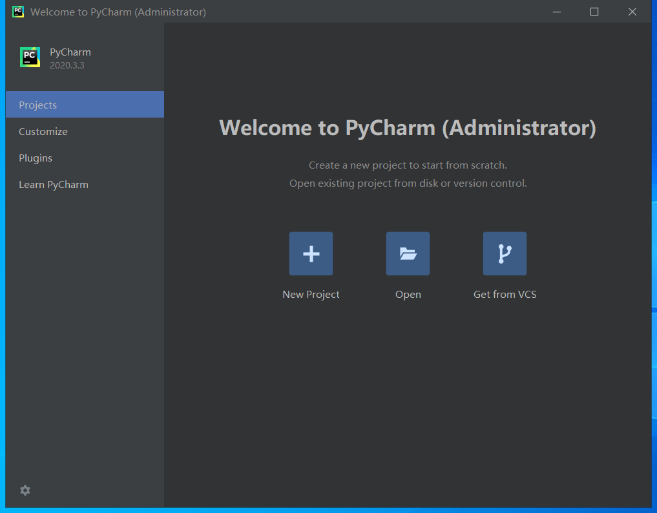Viewport: 657px width, 513px height.
Task: Click the 'Open existing project' text
Action: tap(408, 183)
